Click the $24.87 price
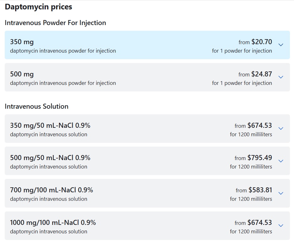 [x=261, y=74]
